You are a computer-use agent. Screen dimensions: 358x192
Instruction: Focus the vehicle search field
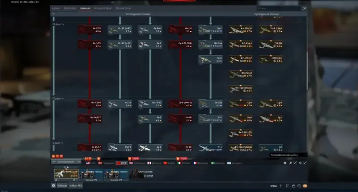(278, 8)
